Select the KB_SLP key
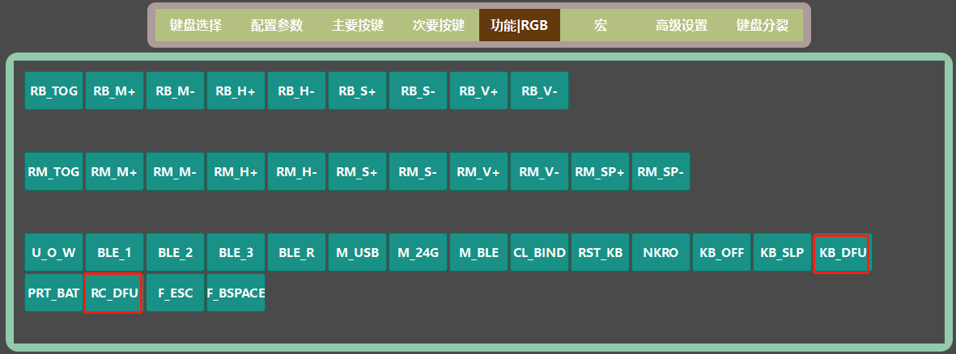 (782, 252)
